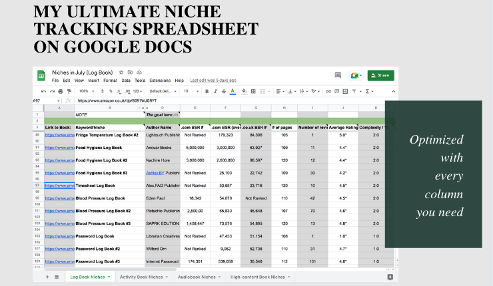Click the Explore button at bottom right
This screenshot has height=286, width=493.
click(x=390, y=277)
